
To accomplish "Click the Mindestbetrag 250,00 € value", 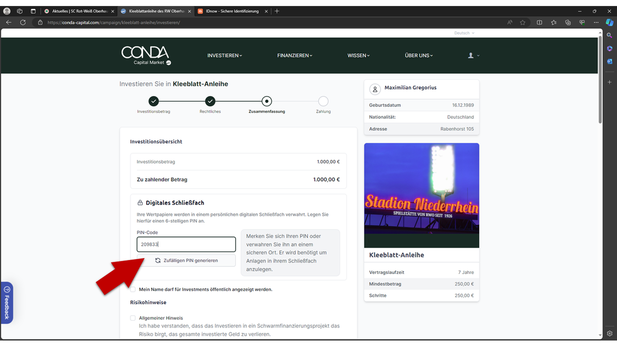I will click(x=464, y=284).
